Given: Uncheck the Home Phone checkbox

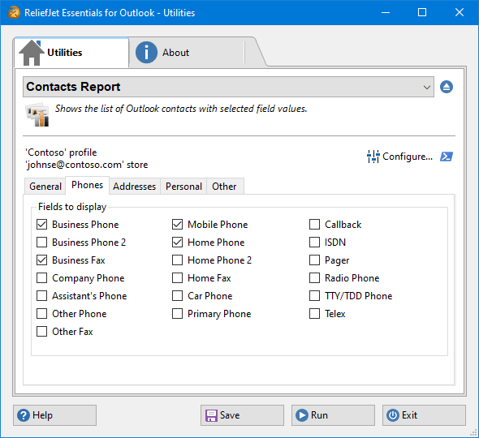Looking at the screenshot, I should pos(178,242).
